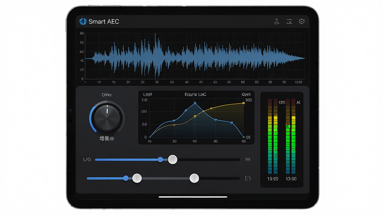Tap the upload icon left of the sliders icon
The image size is (383, 215).
coord(276,21)
